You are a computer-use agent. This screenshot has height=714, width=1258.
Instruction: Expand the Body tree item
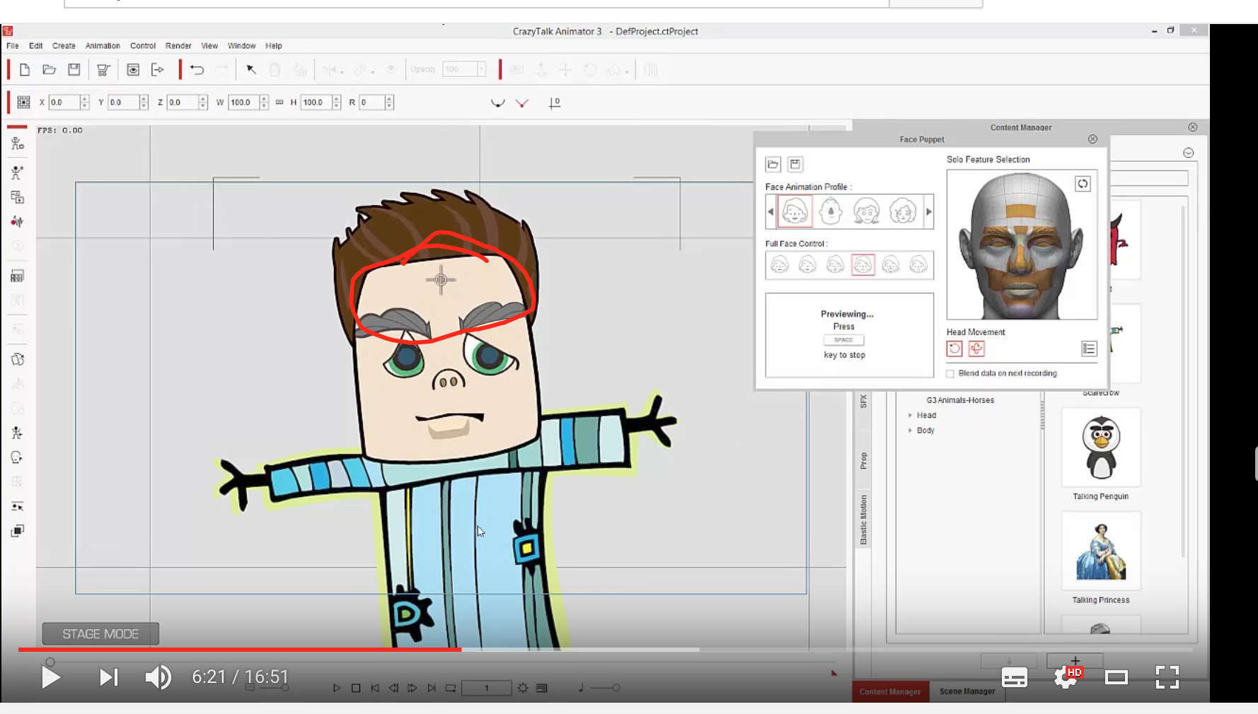[x=910, y=431]
